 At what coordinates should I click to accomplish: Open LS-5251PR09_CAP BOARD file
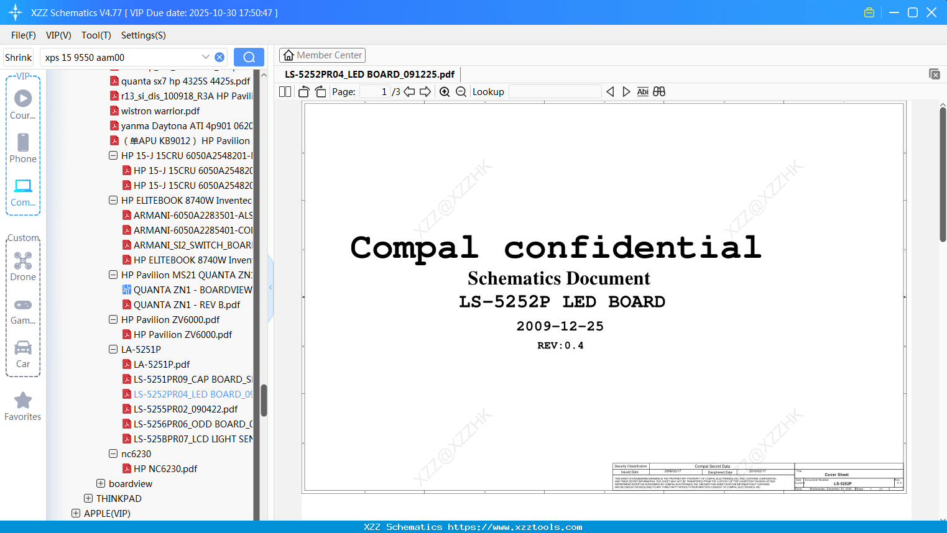coord(193,379)
